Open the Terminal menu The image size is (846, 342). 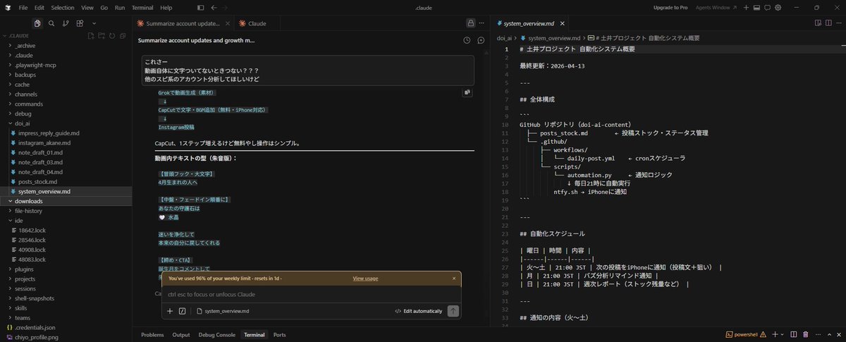[x=142, y=7]
